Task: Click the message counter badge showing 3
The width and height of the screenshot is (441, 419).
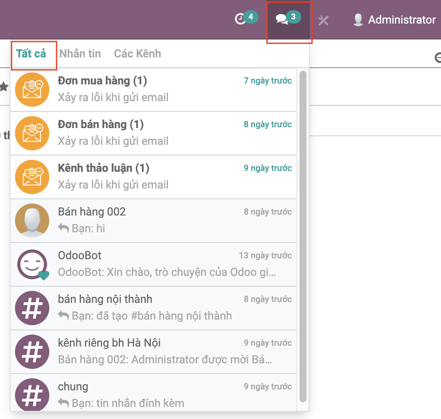Action: coord(293,17)
